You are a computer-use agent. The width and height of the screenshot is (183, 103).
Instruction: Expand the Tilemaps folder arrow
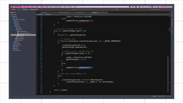[x=13, y=43]
